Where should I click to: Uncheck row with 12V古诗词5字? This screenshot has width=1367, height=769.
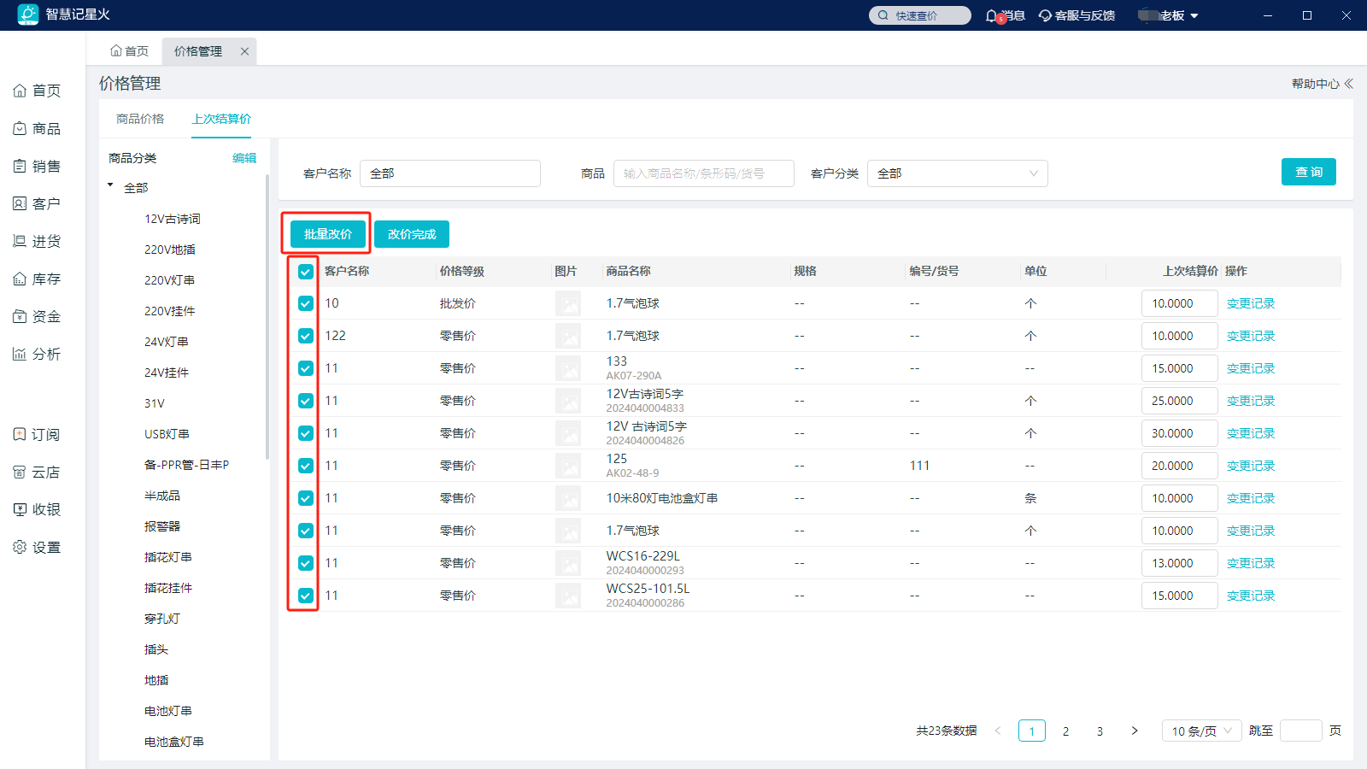click(x=306, y=401)
